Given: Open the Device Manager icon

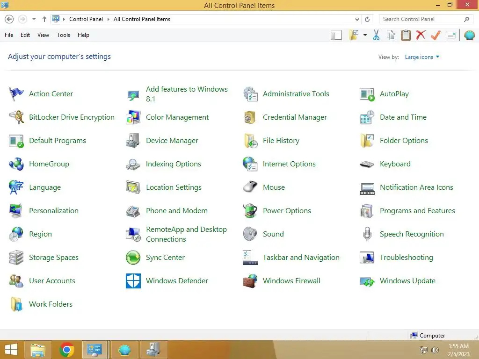Looking at the screenshot, I should click(x=133, y=141).
